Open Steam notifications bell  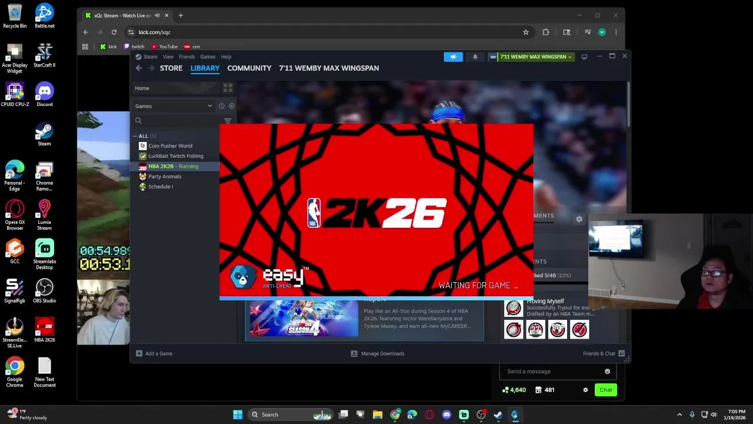tap(475, 57)
